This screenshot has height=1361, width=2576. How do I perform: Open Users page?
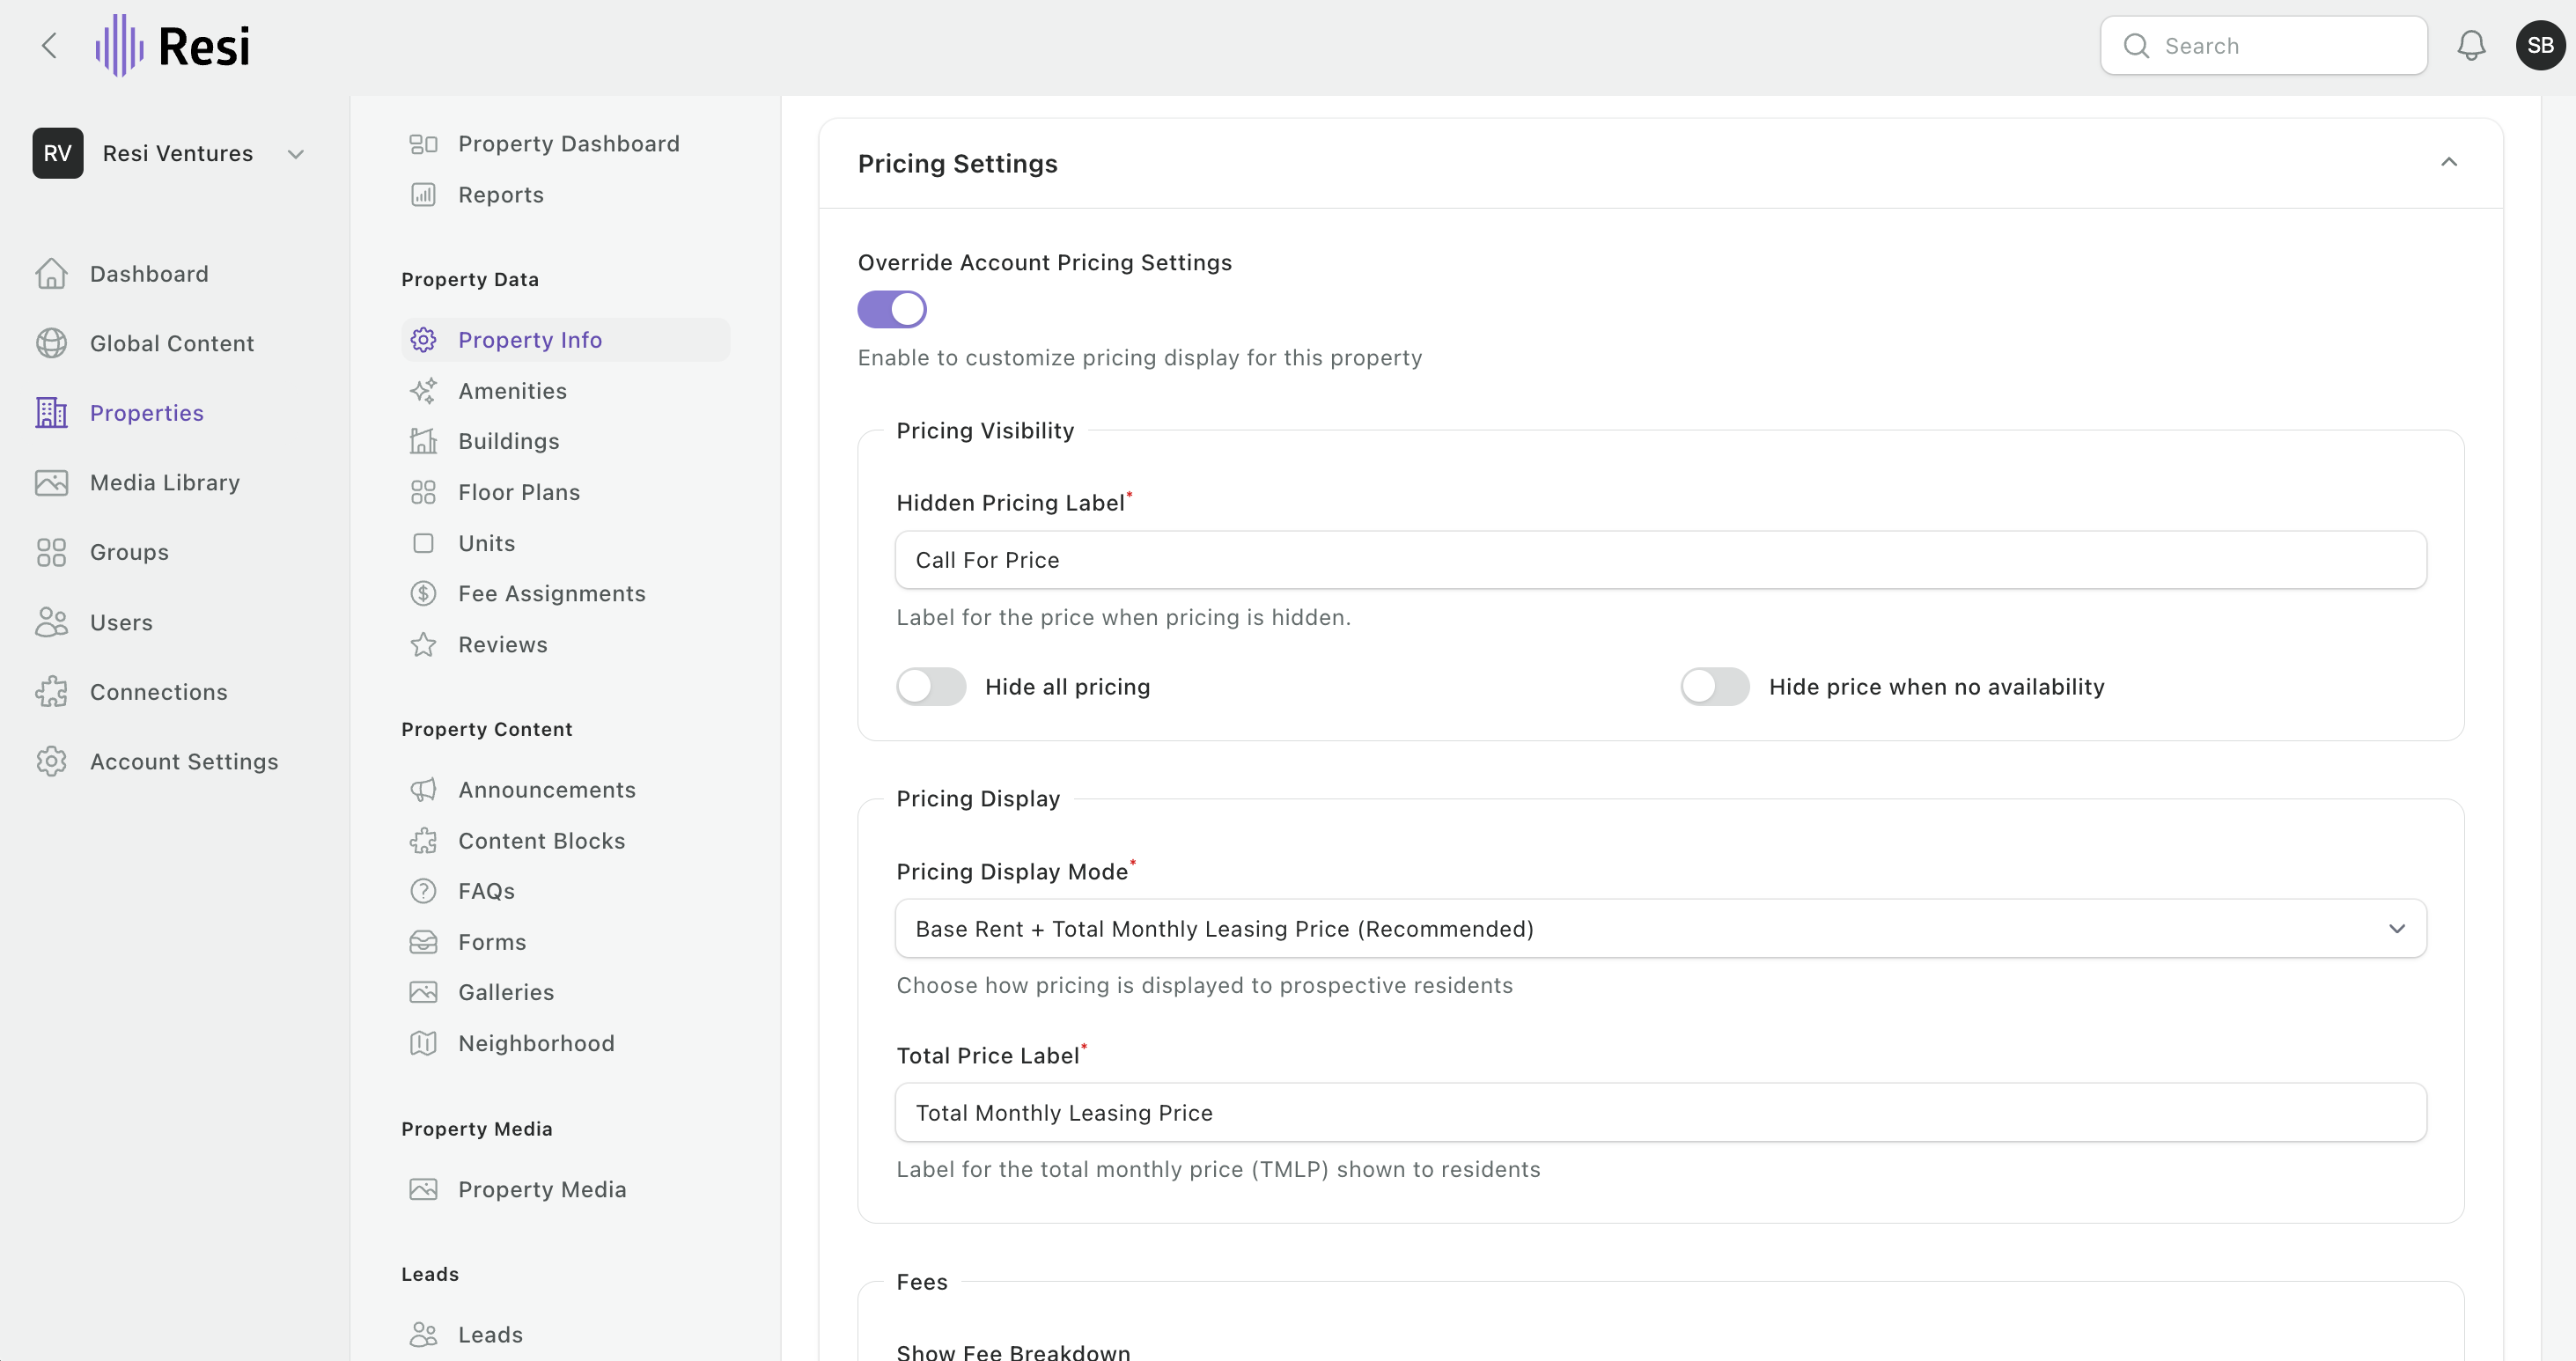121,622
